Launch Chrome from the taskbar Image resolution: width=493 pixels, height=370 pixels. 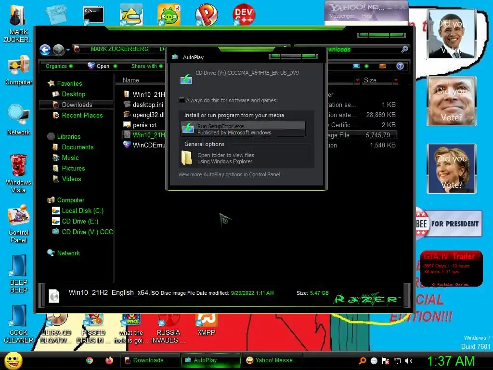coord(90,360)
